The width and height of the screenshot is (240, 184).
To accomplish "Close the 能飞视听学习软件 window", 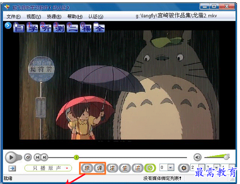I will [x=227, y=7].
